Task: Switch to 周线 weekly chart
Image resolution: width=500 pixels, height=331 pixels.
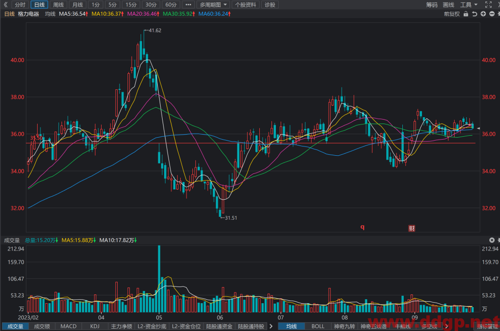Action: 59,5
